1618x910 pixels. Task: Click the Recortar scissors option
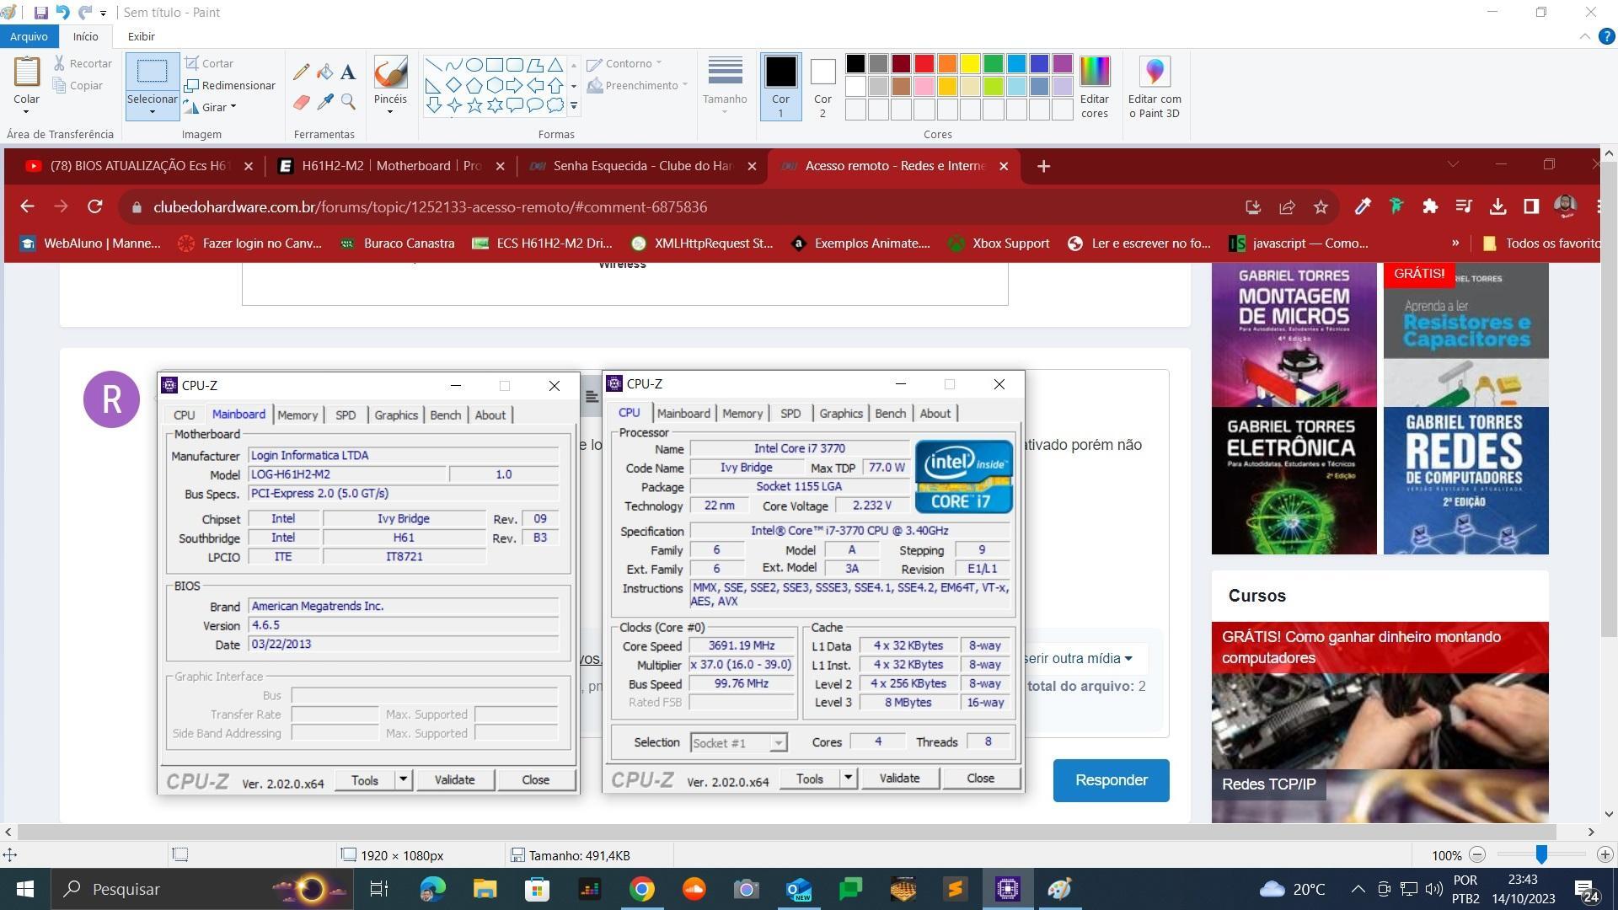[x=83, y=63]
